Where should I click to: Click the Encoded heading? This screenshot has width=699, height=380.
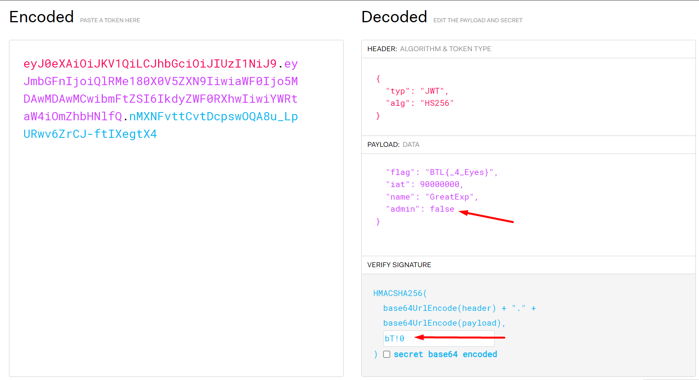[41, 17]
